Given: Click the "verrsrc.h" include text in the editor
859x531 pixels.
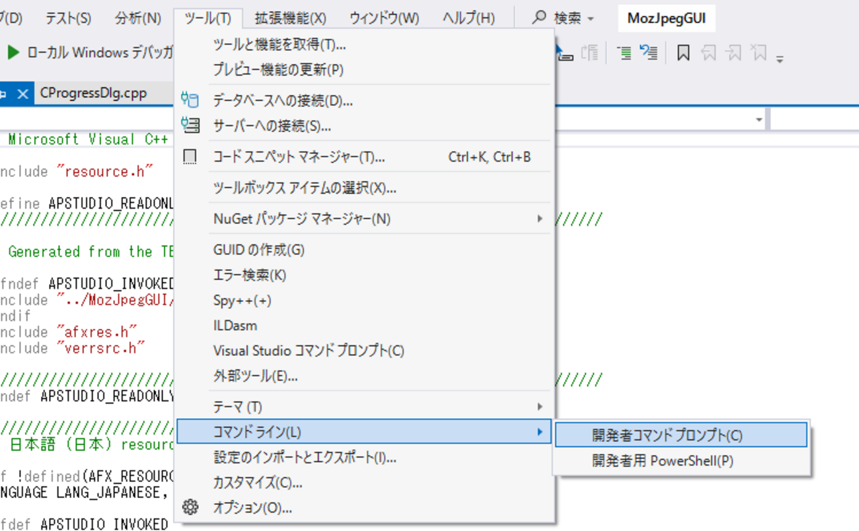Looking at the screenshot, I should point(101,348).
